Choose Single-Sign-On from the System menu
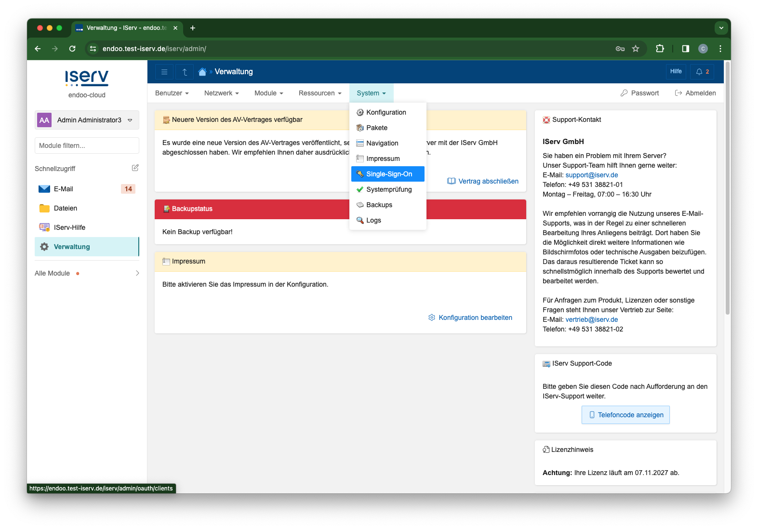758x529 pixels. (388, 174)
